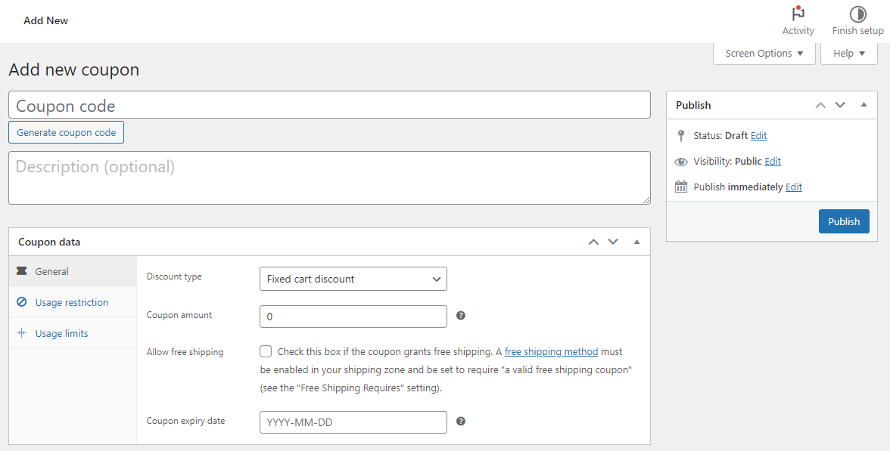Click the Finish setup icon
Screen dimensions: 890x451
[x=857, y=12]
